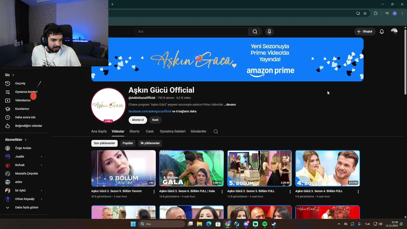Open the Chrome extensions puzzle icon
The height and width of the screenshot is (229, 407).
coord(376,13)
